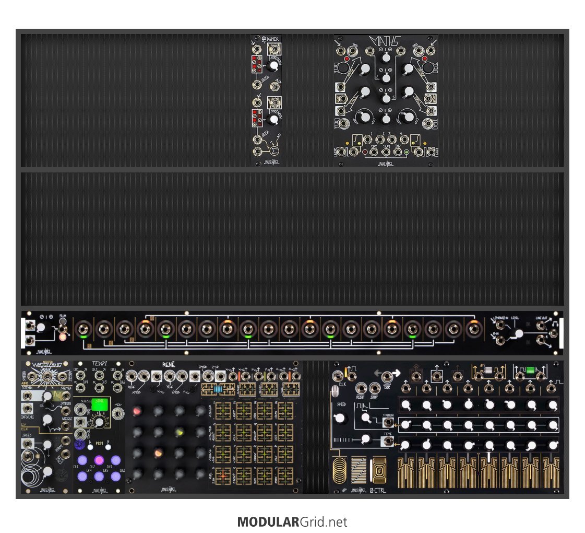Screen dimensions: 585x533
Task: Click the upper Strength knob on DeMix
Action: [274, 66]
